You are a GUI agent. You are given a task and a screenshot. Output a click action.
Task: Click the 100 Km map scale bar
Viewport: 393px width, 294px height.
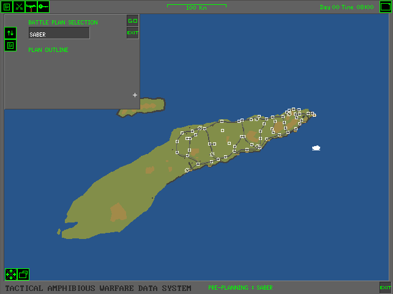196,7
